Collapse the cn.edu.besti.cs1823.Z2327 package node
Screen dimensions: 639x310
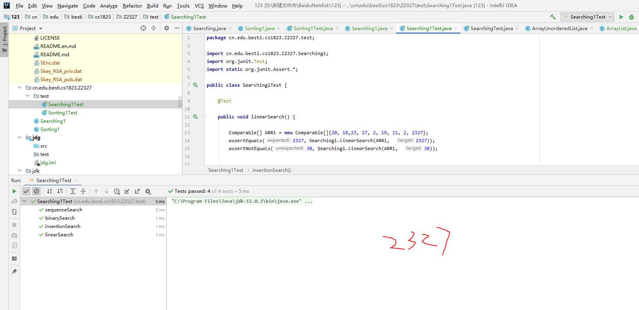pos(19,87)
